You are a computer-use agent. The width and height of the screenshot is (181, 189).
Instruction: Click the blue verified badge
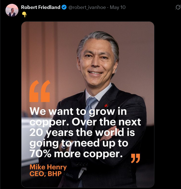coord(64,7)
